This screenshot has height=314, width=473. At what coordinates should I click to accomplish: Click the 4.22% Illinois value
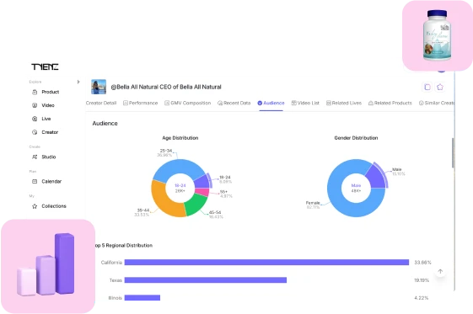coord(421,298)
